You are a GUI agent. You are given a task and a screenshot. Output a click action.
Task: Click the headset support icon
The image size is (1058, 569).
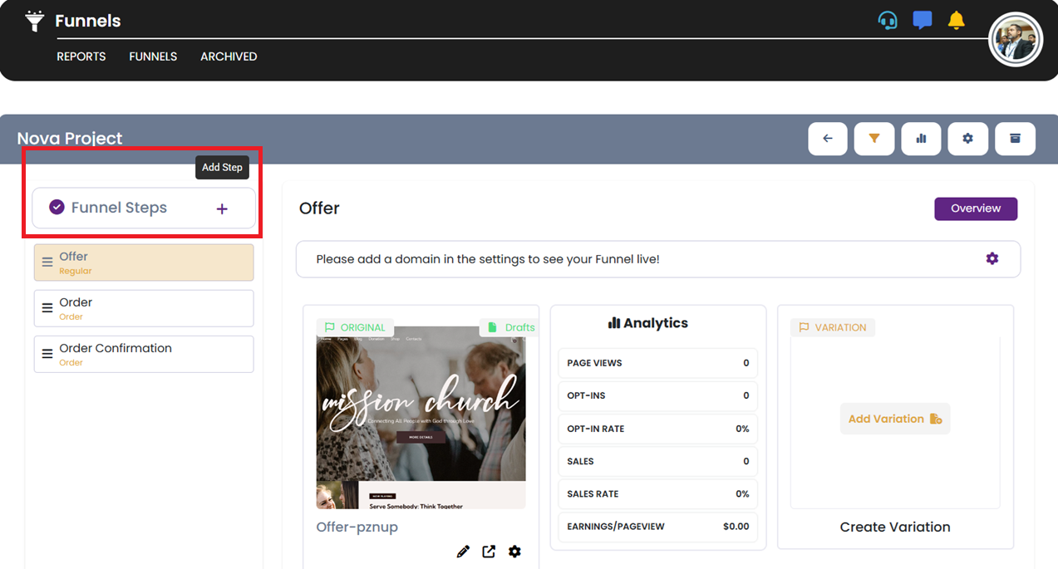click(x=888, y=20)
